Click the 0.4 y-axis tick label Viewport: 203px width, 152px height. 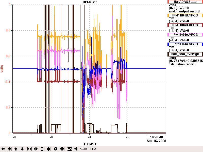coord(8,82)
